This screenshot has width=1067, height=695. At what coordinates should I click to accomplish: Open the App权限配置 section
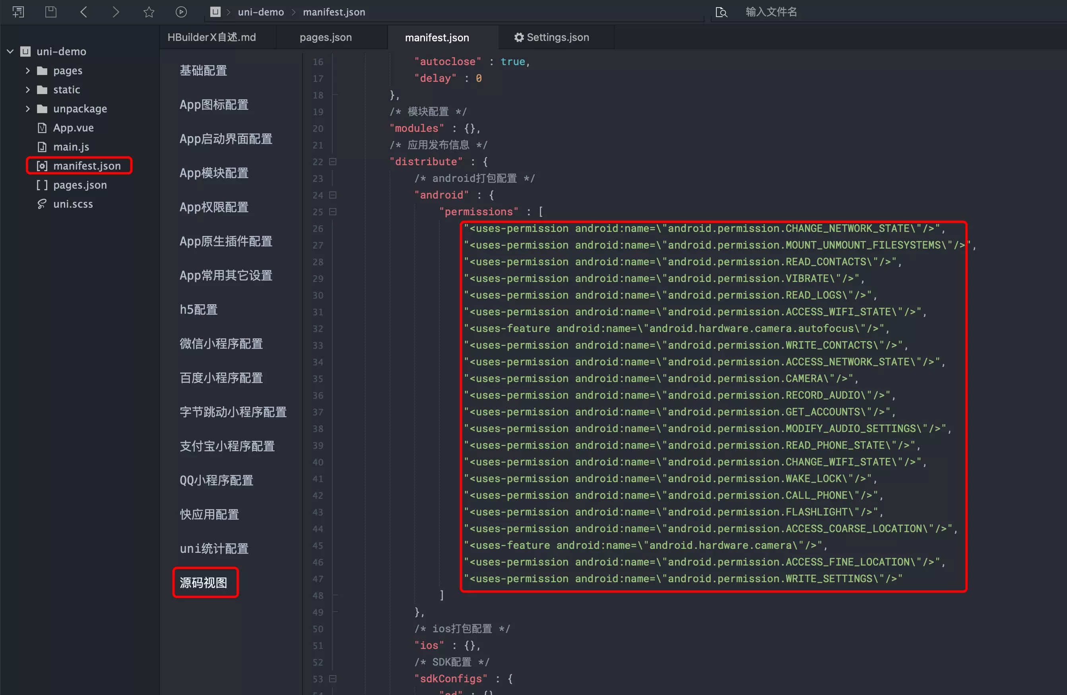click(x=214, y=207)
